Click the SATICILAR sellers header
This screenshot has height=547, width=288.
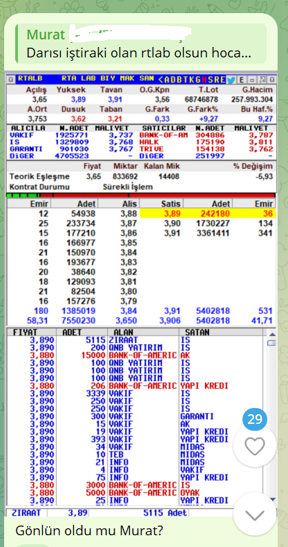point(164,128)
